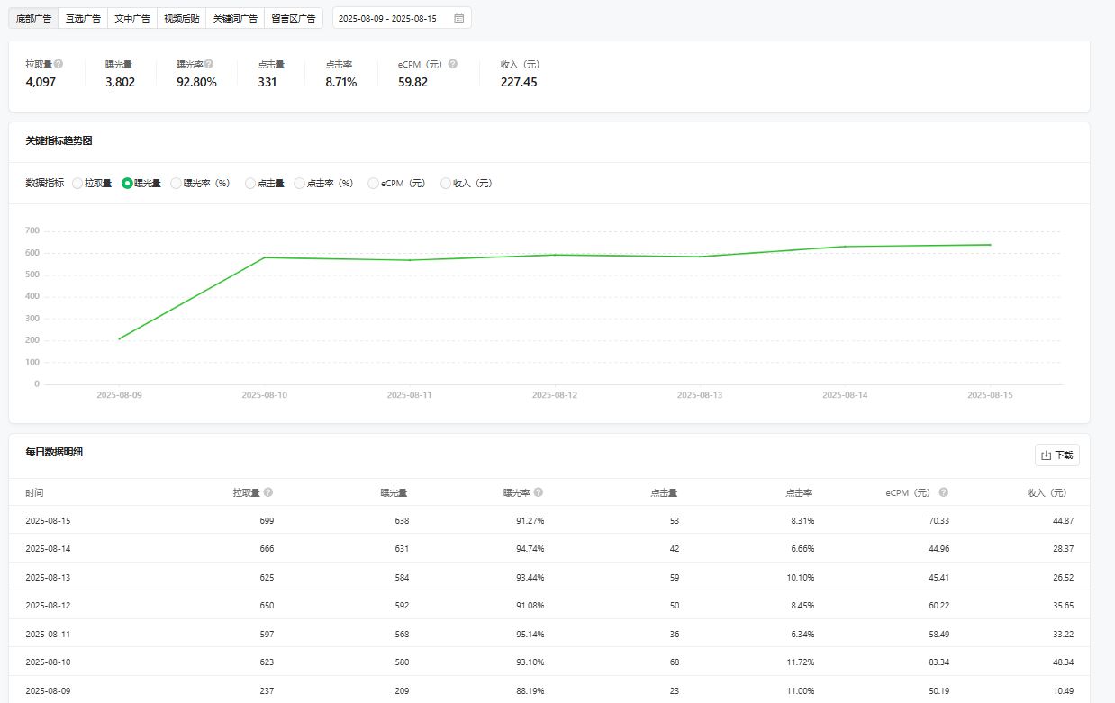Click the summary income 227.45
1115x703 pixels.
click(x=519, y=82)
